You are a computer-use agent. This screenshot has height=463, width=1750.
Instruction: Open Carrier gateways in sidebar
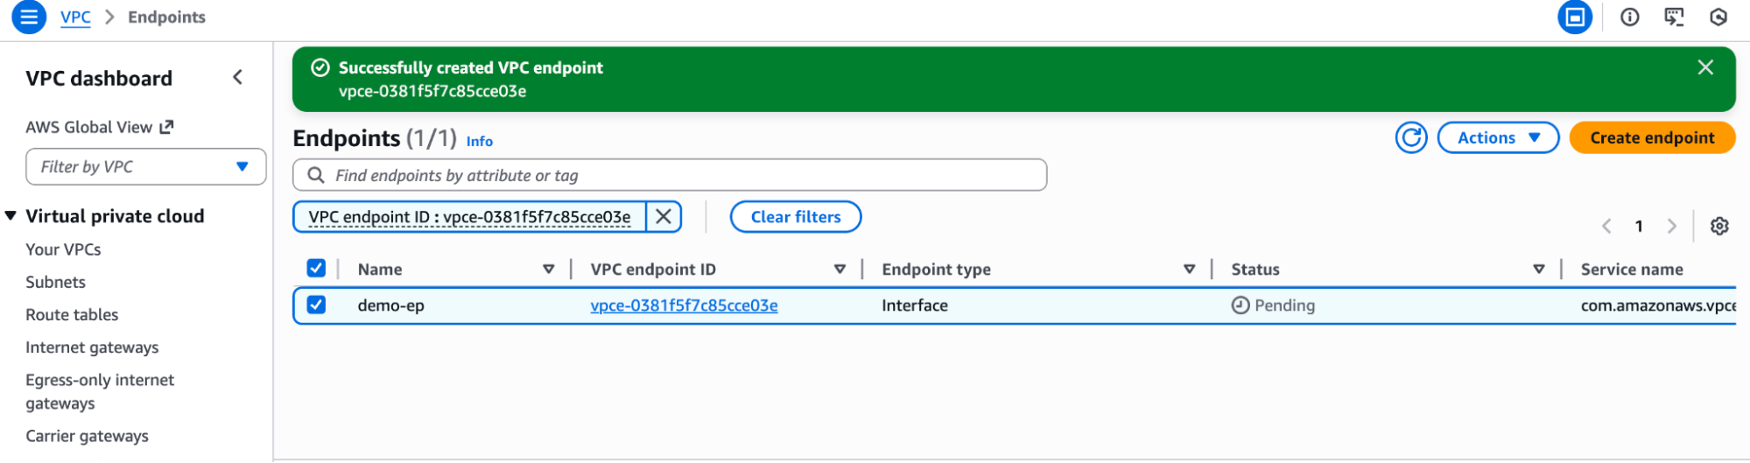click(87, 436)
